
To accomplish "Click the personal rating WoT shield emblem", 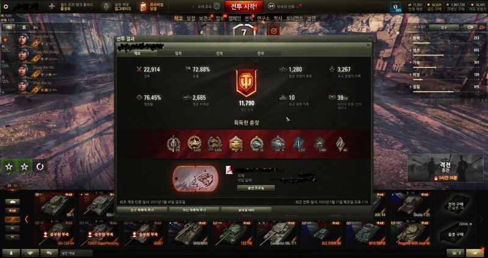I will tap(246, 83).
